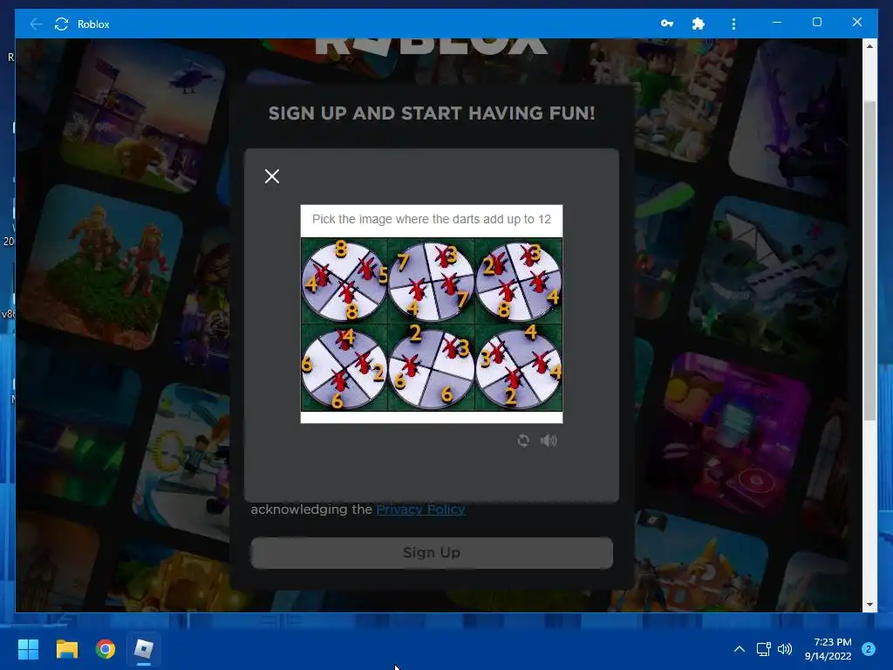Image resolution: width=893 pixels, height=670 pixels.
Task: Close the Roblox window
Action: [857, 22]
